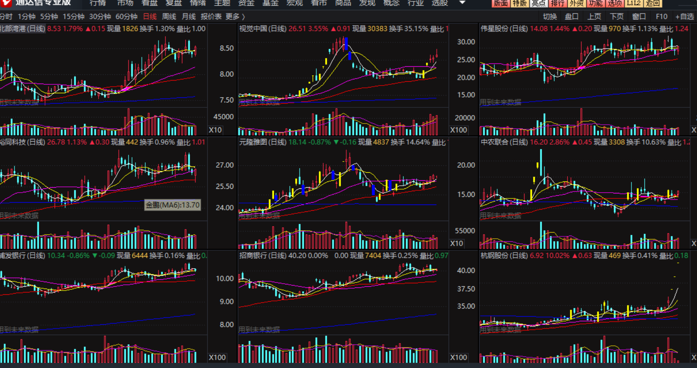Open the 排行 ranking button
The width and height of the screenshot is (697, 368).
pyautogui.click(x=557, y=3)
